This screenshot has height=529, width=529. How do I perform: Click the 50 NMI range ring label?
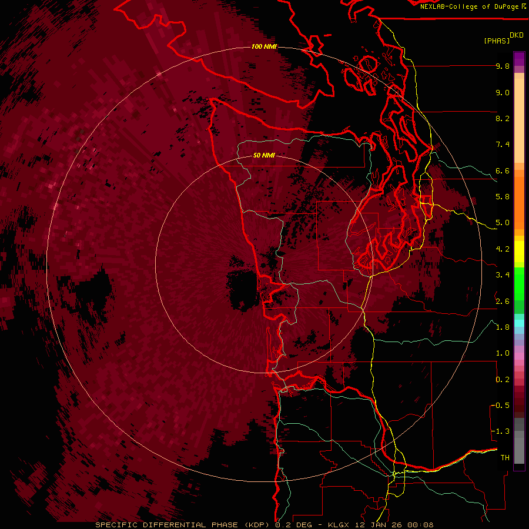[264, 156]
